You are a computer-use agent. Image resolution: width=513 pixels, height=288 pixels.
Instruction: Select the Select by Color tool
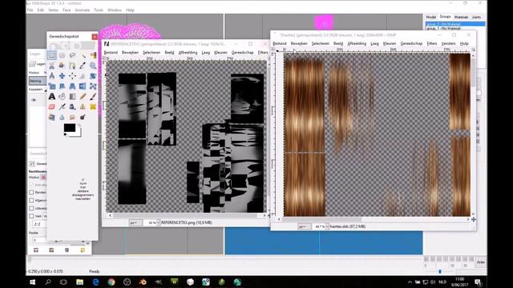(x=93, y=55)
